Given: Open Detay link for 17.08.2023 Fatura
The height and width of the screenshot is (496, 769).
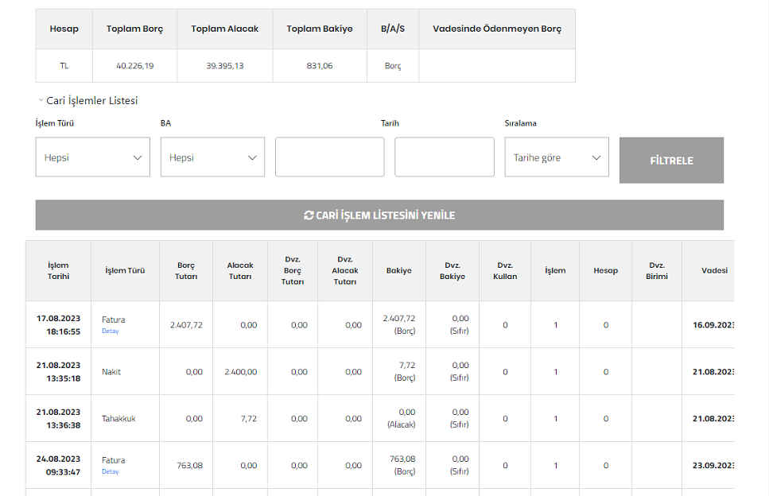Looking at the screenshot, I should coord(110,331).
